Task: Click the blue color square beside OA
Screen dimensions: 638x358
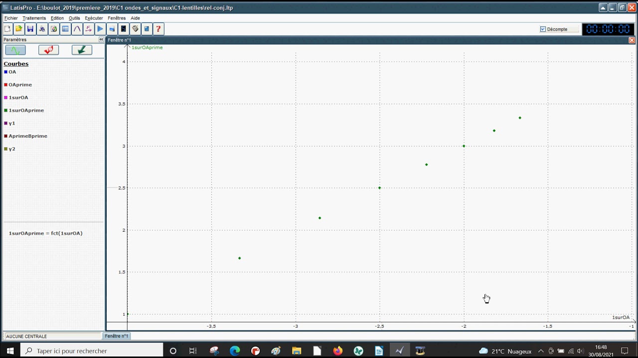Action: tap(5, 72)
